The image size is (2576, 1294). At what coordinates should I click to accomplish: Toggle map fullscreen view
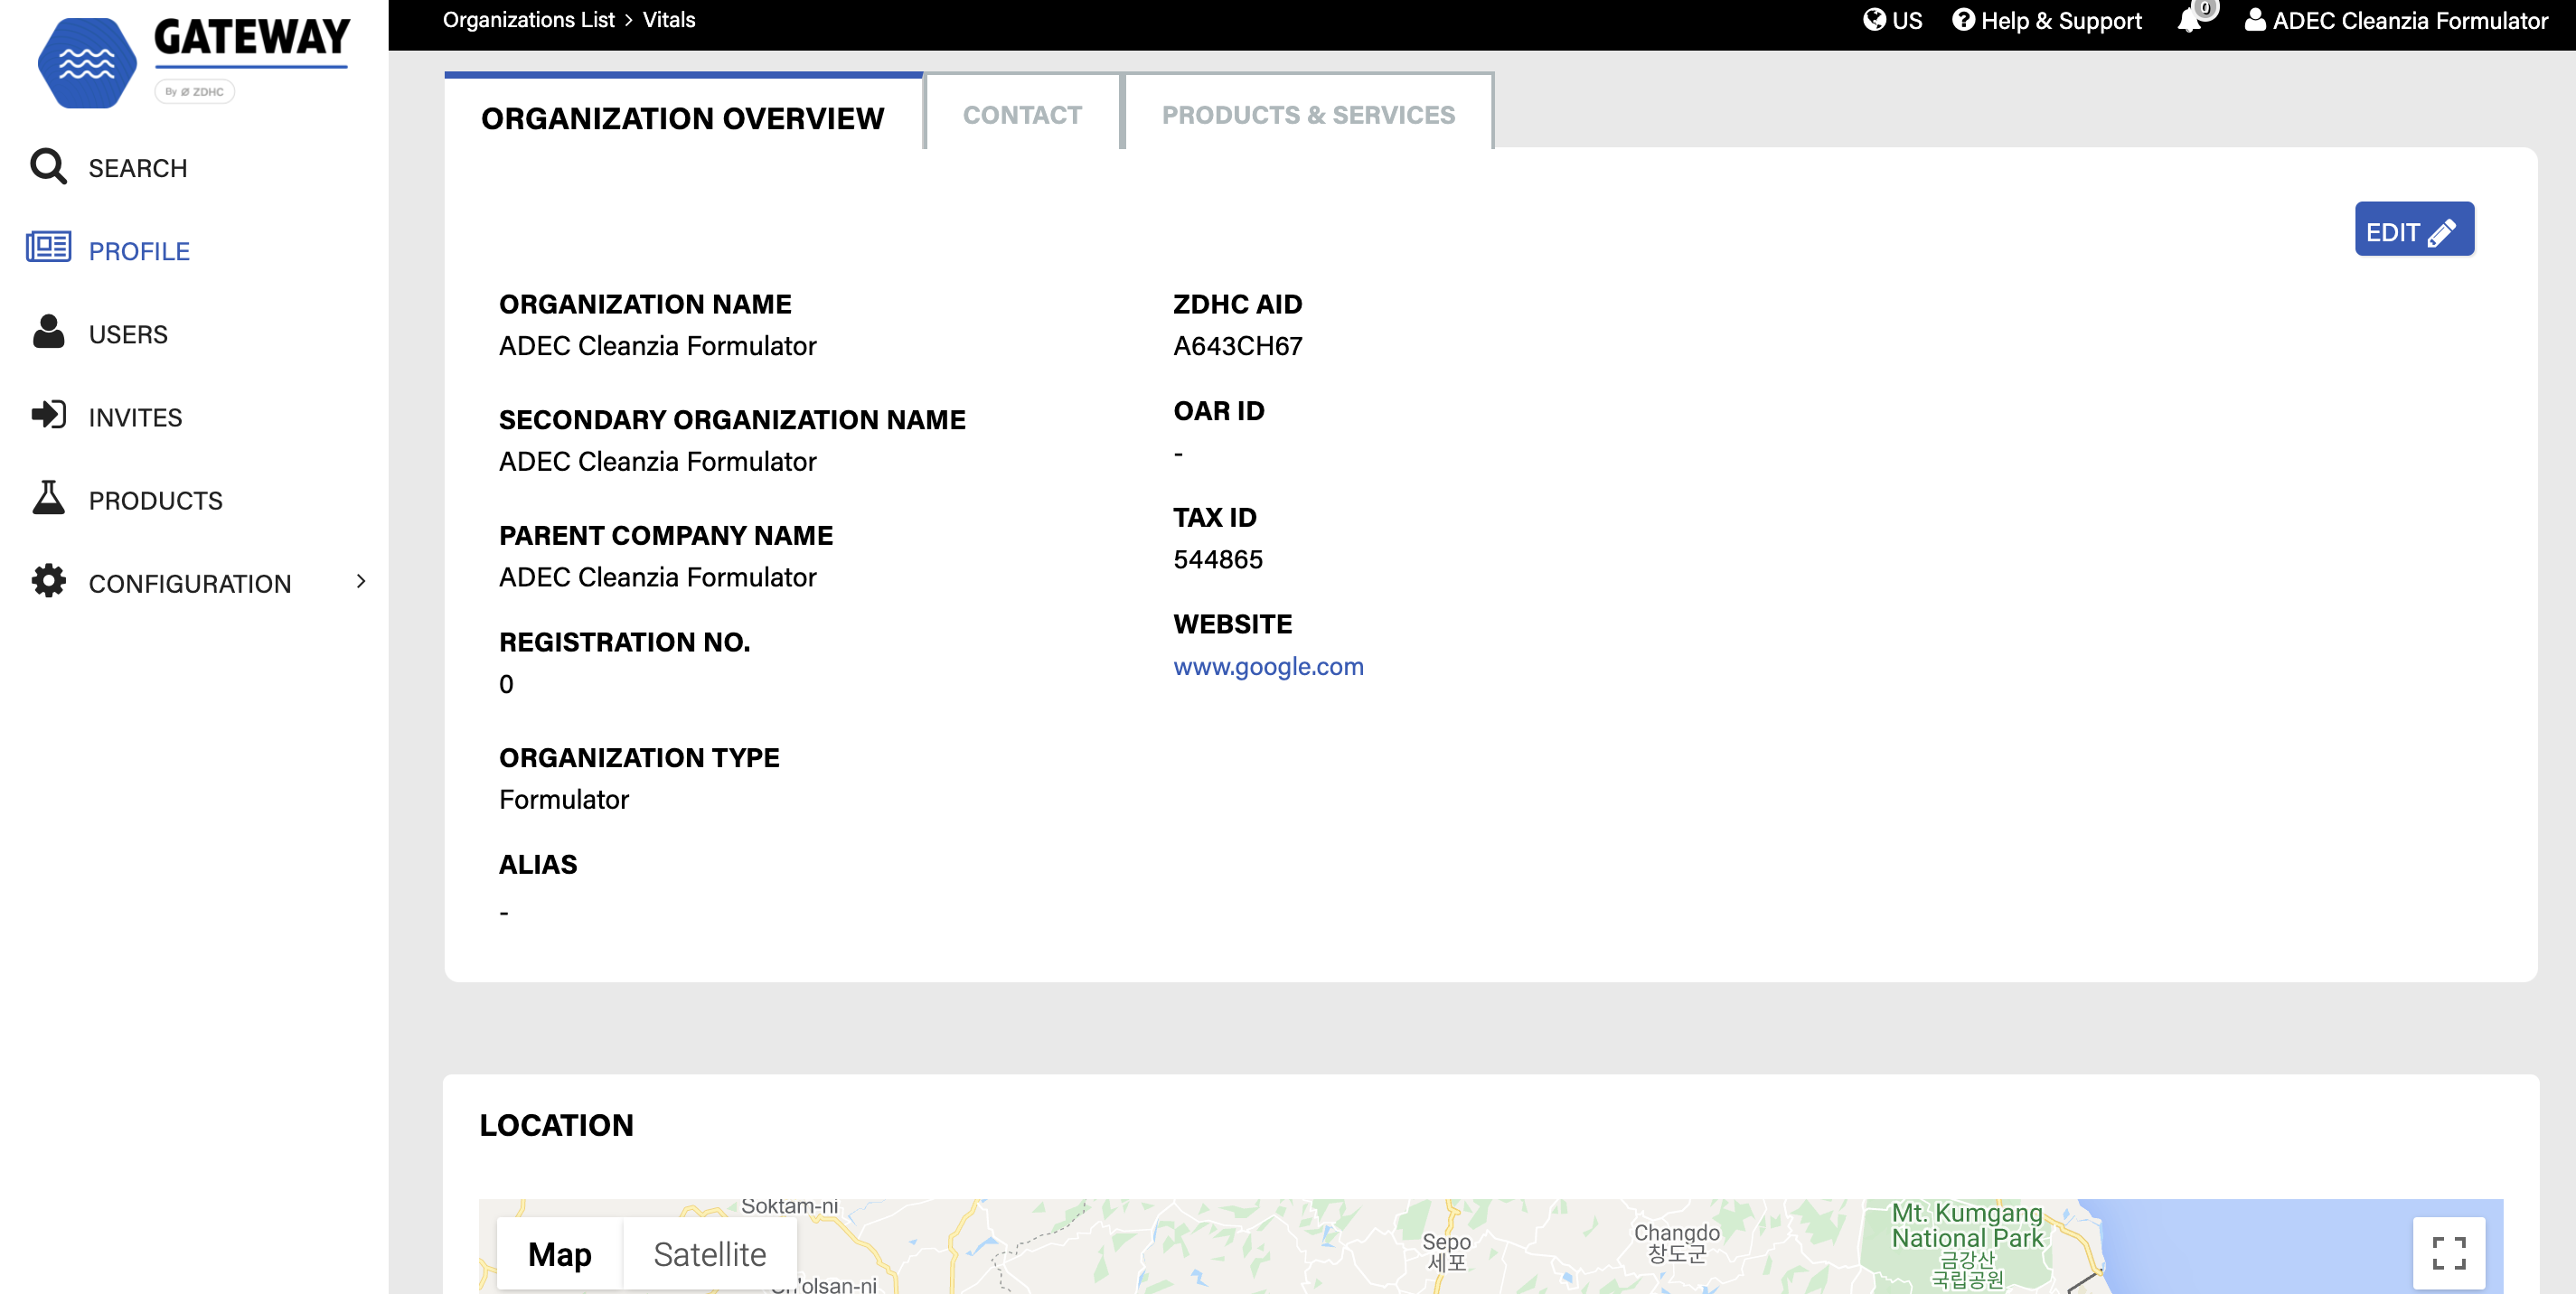pyautogui.click(x=2449, y=1252)
